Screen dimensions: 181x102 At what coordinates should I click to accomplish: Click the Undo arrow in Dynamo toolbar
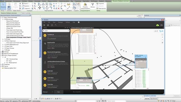(56, 25)
